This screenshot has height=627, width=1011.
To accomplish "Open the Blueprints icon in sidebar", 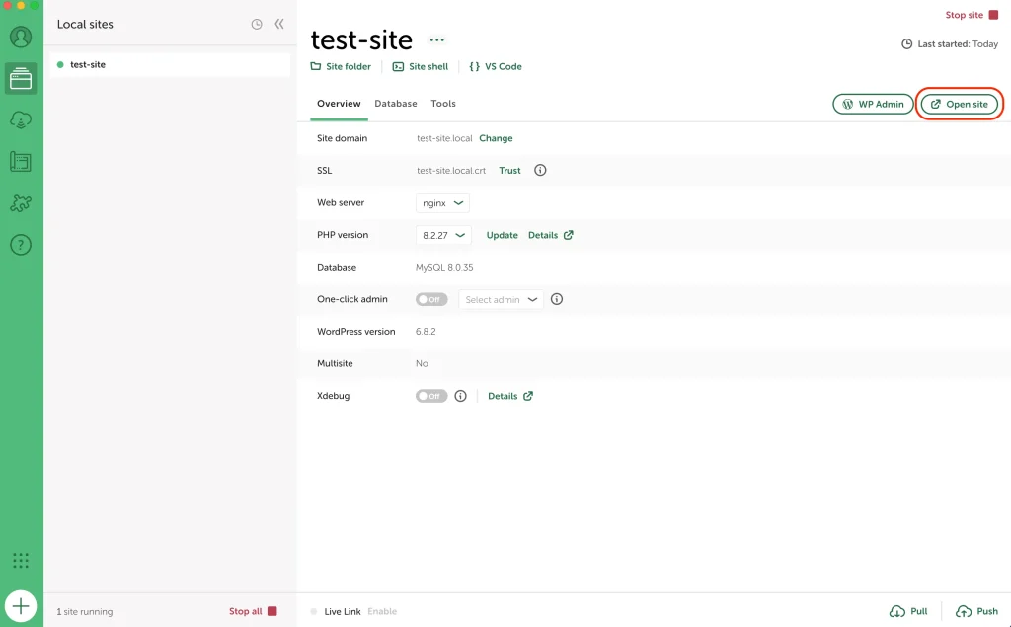I will (21, 162).
